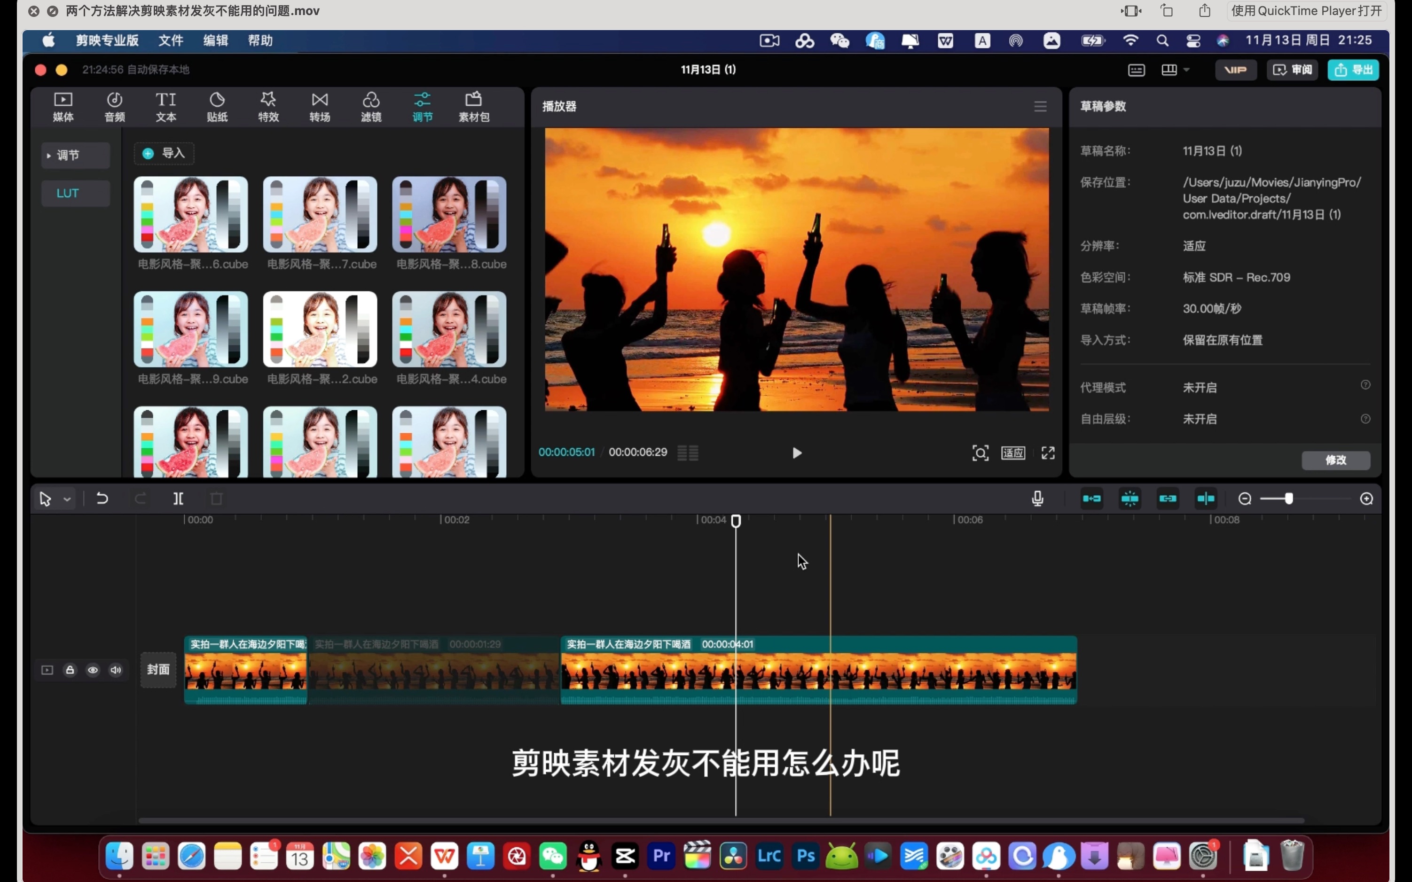This screenshot has width=1412, height=882.
Task: Open the 文件 menu in menu bar
Action: [x=170, y=40]
